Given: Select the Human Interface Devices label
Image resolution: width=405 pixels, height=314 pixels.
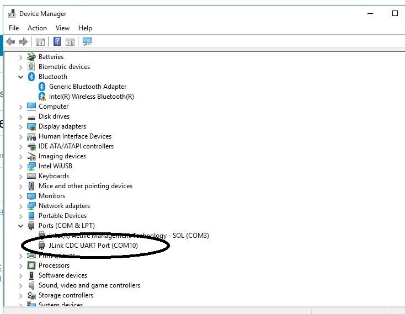Looking at the screenshot, I should 75,136.
